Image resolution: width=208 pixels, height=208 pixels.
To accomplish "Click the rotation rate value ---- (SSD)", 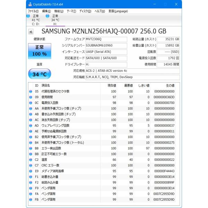I will (168, 52).
